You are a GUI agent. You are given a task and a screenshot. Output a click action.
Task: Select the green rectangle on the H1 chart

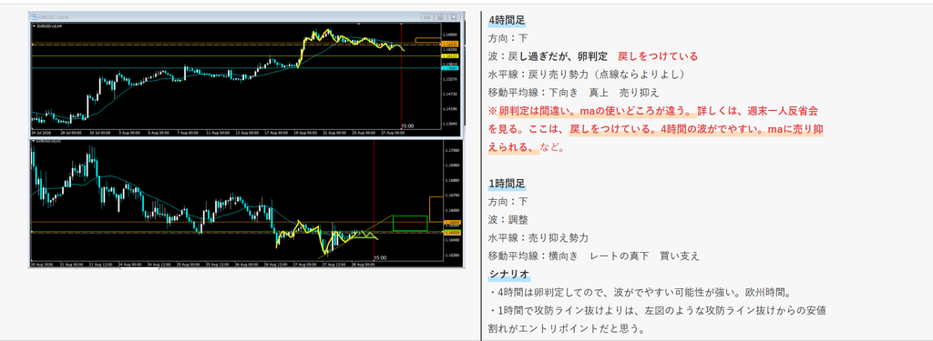click(410, 223)
